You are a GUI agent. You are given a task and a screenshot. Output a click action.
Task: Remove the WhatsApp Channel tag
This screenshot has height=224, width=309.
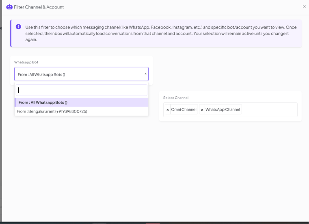[x=202, y=110]
